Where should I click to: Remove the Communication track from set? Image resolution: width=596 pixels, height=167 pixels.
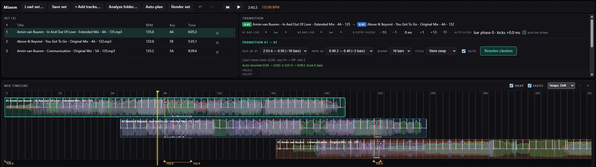point(217,52)
